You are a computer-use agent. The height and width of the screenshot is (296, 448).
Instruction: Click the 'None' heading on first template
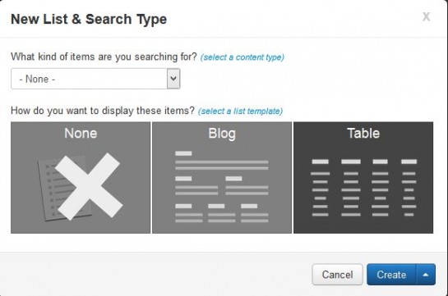tap(81, 134)
